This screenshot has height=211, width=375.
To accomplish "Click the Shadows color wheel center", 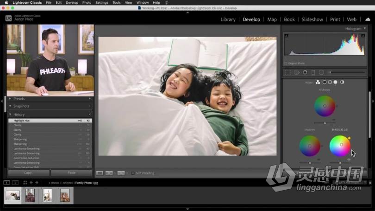I will (x=309, y=146).
